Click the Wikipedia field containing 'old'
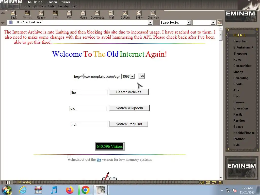Viewport: 260px width, 195px height. point(88,108)
